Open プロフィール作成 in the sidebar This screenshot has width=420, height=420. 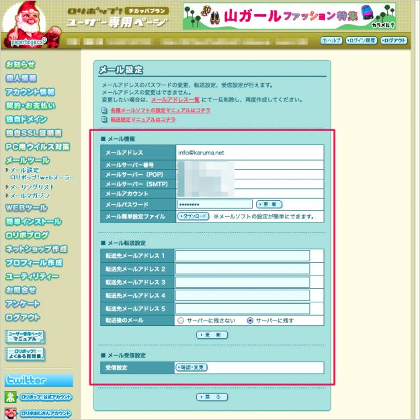34,263
